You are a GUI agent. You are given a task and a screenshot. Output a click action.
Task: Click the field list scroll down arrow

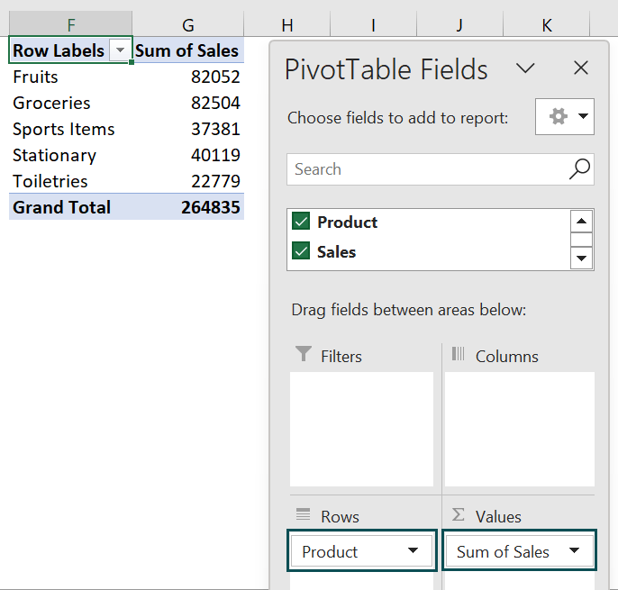(581, 259)
